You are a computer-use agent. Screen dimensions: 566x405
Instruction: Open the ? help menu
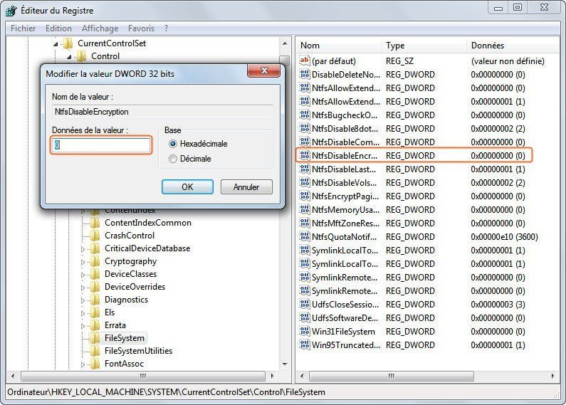coord(166,28)
